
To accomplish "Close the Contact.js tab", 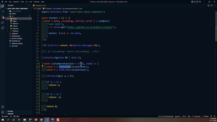I will 45,5.
